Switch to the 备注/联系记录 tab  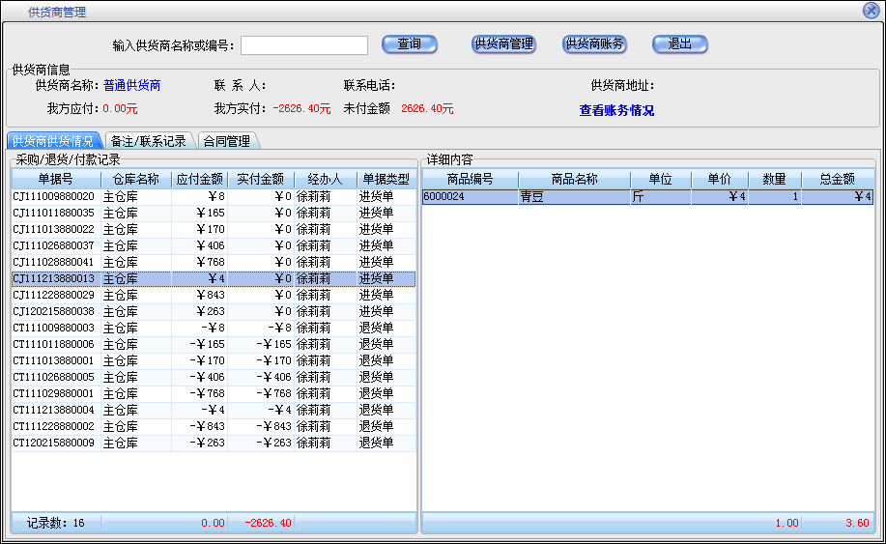[148, 141]
